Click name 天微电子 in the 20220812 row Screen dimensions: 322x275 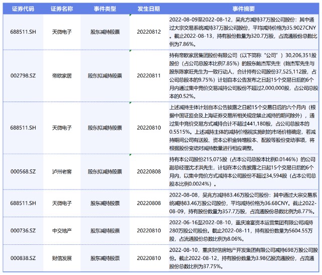[x=62, y=32]
